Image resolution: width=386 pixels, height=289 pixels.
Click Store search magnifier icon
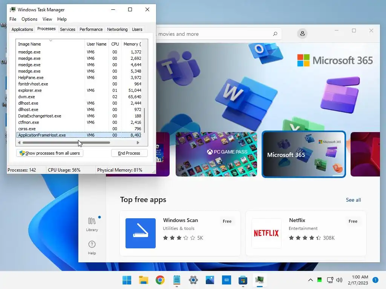pos(275,34)
